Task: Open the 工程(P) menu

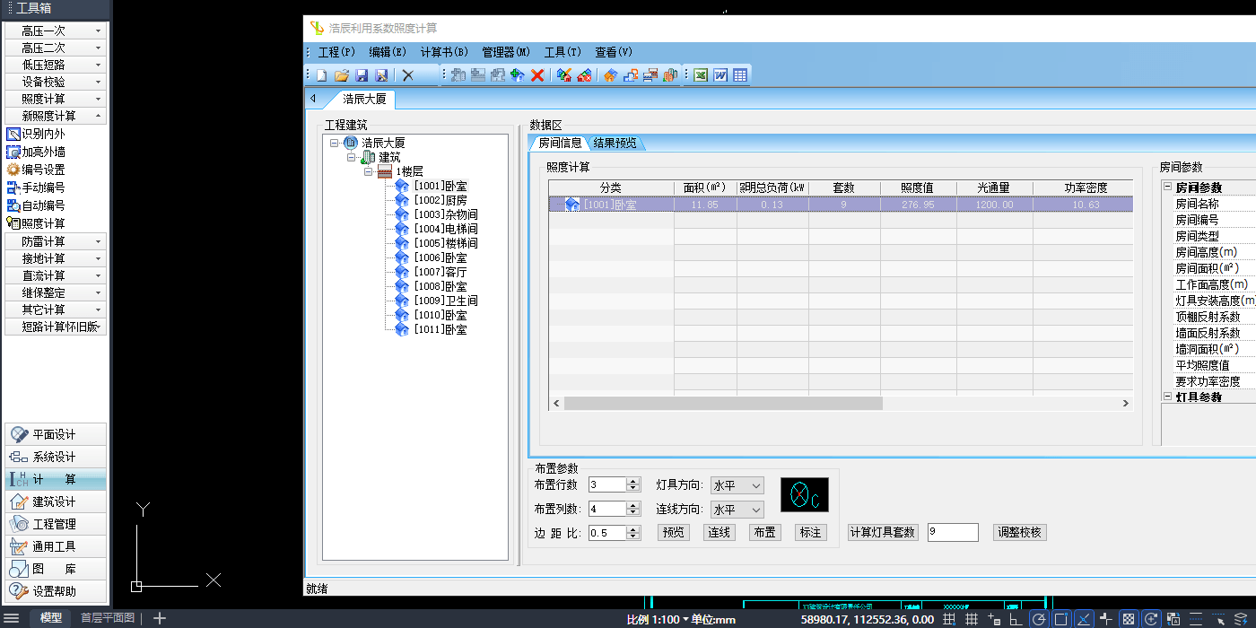Action: [336, 52]
